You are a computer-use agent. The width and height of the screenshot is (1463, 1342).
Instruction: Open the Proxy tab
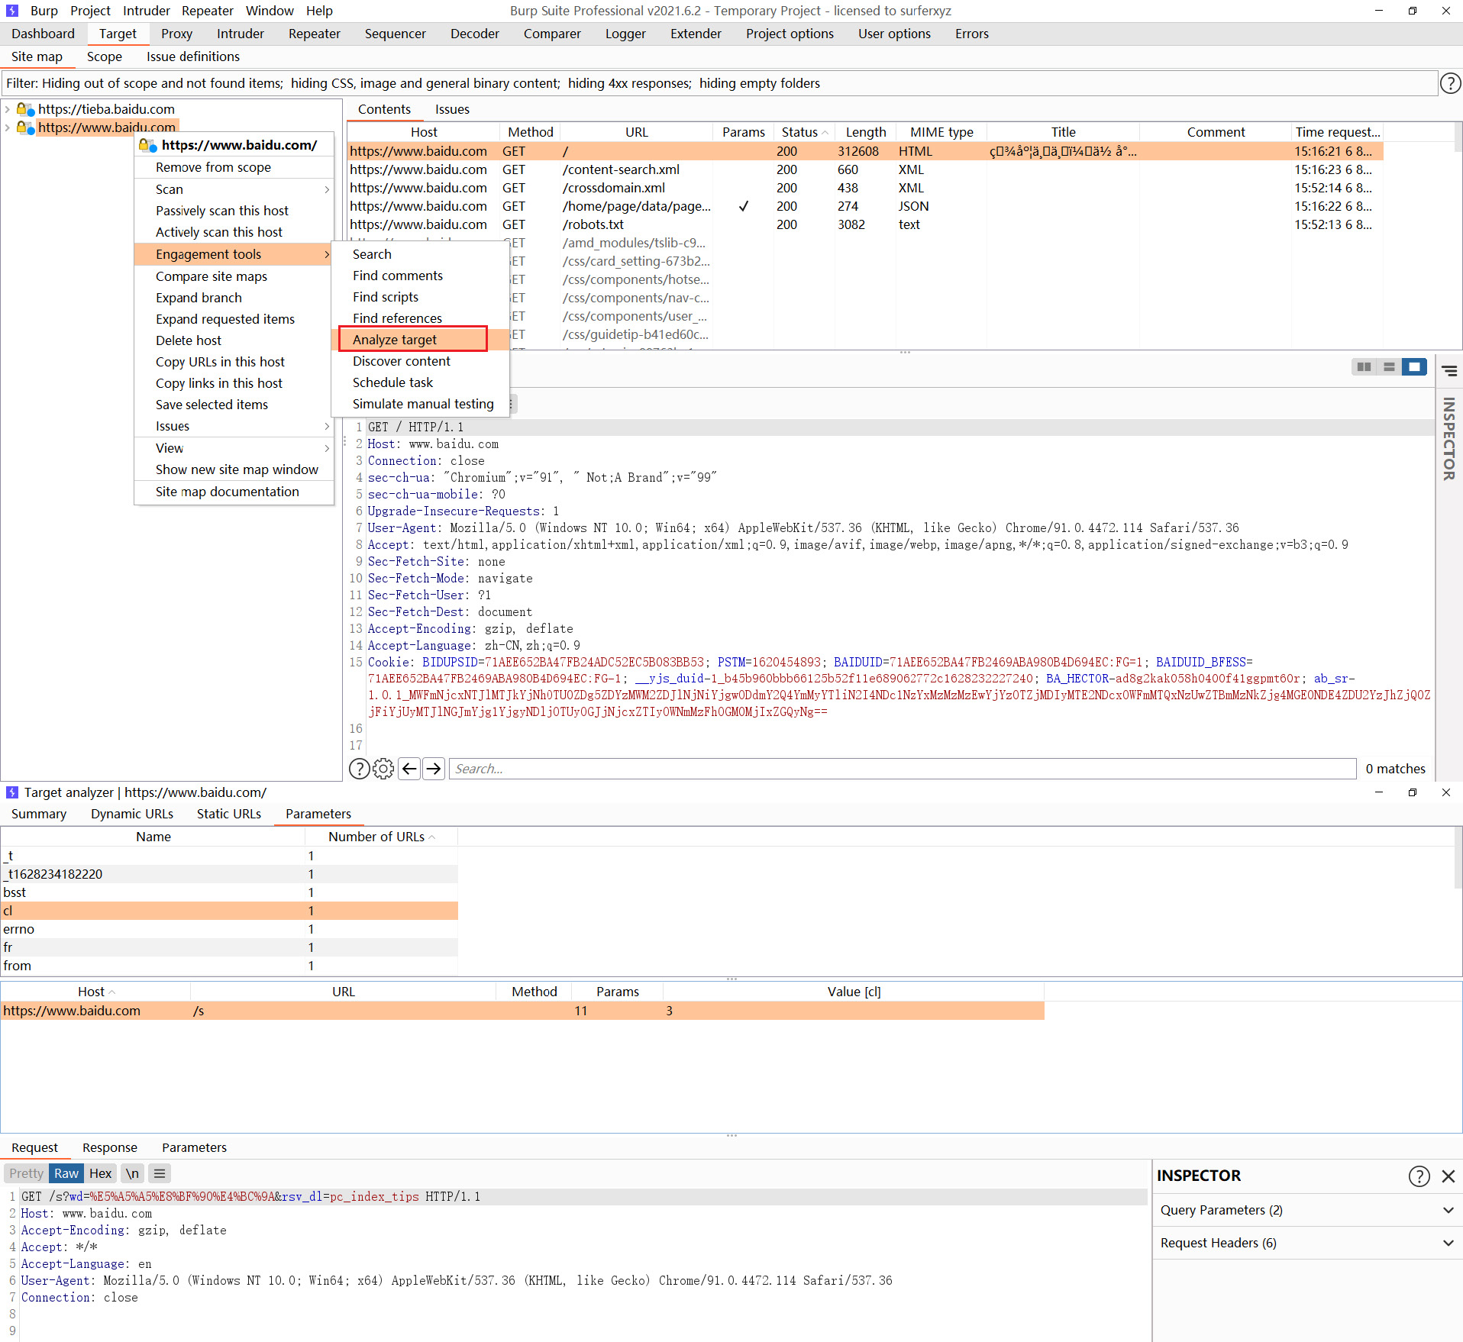[176, 34]
